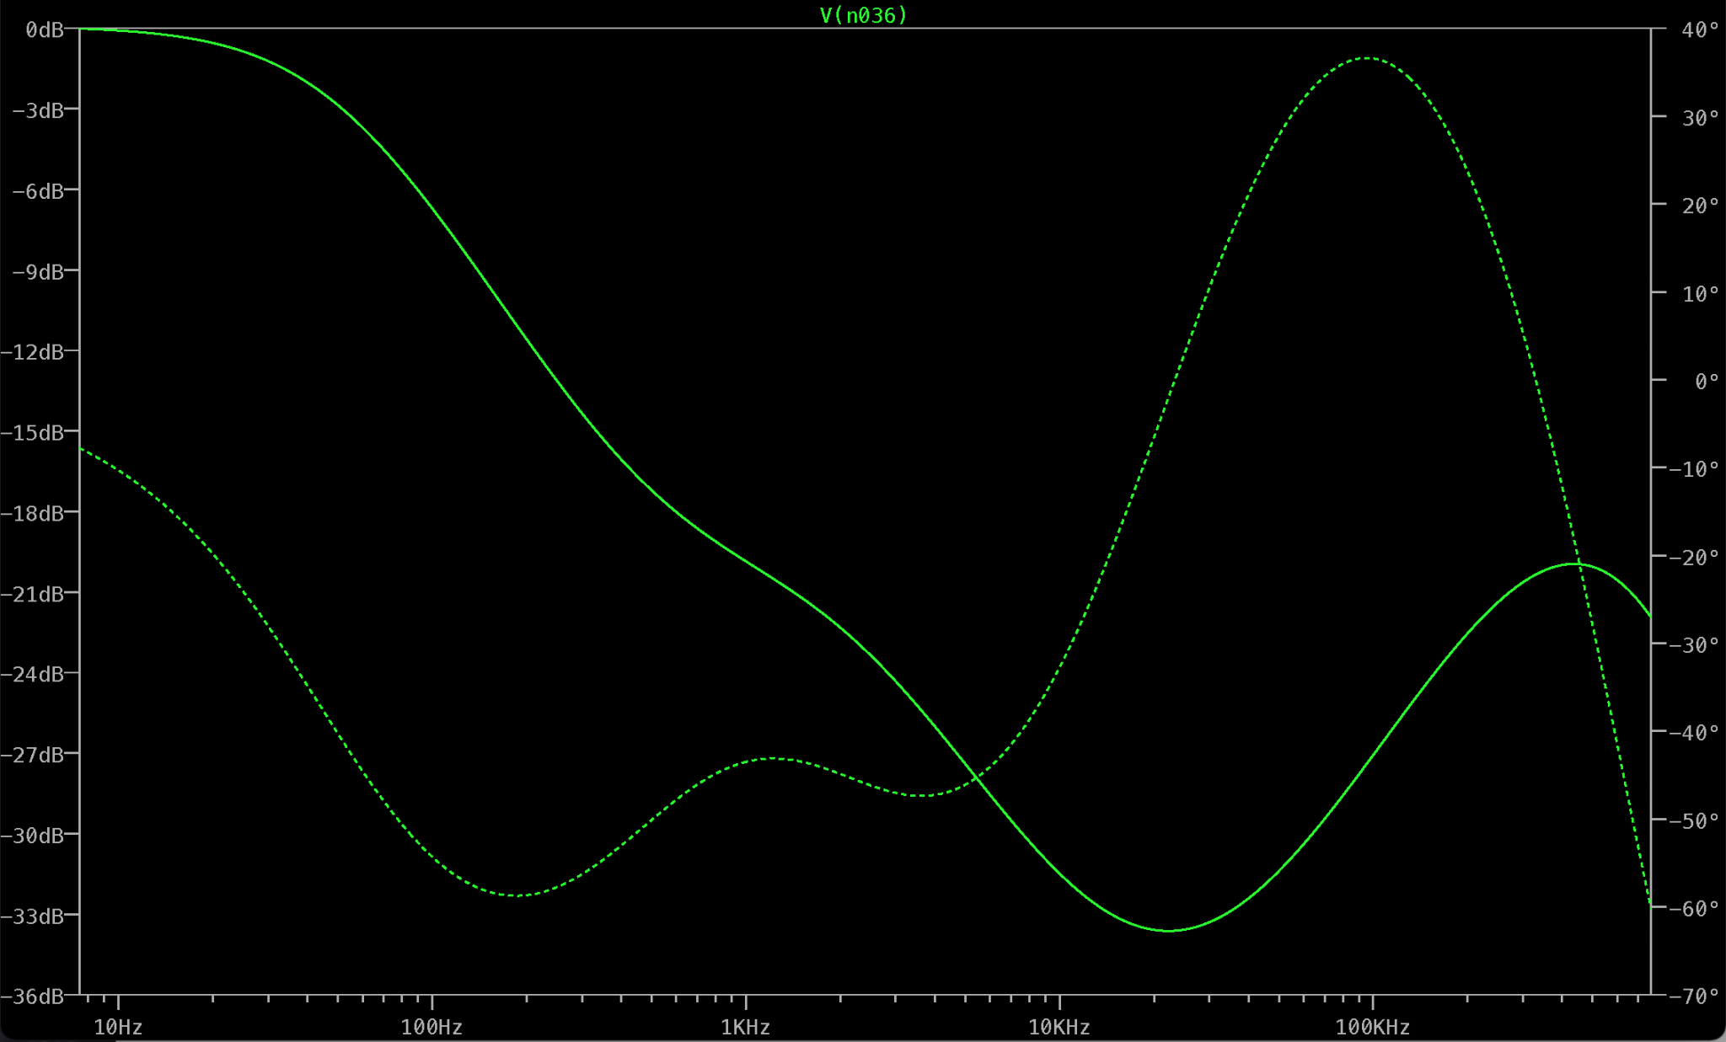
Task: Click the 100Hz frequency axis label
Action: tap(431, 1028)
